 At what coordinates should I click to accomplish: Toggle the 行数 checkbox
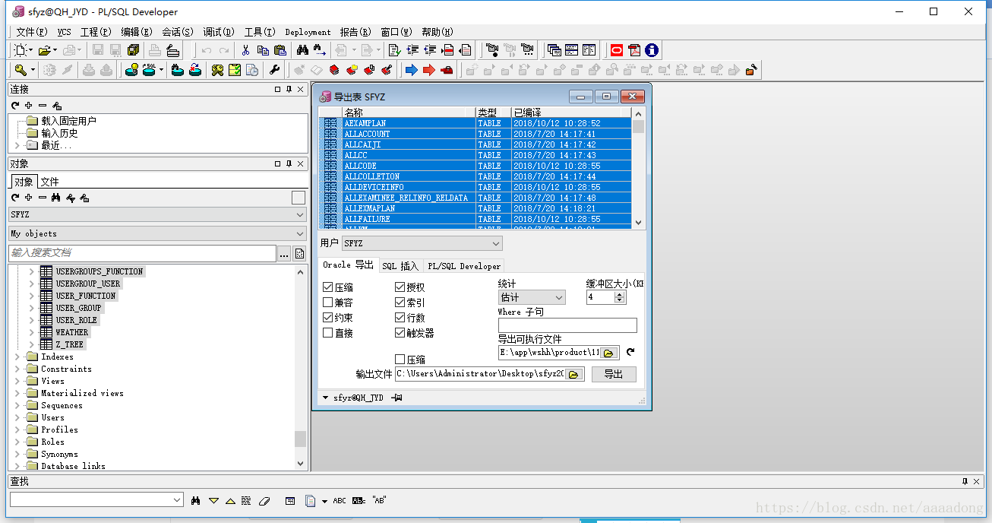(x=400, y=318)
